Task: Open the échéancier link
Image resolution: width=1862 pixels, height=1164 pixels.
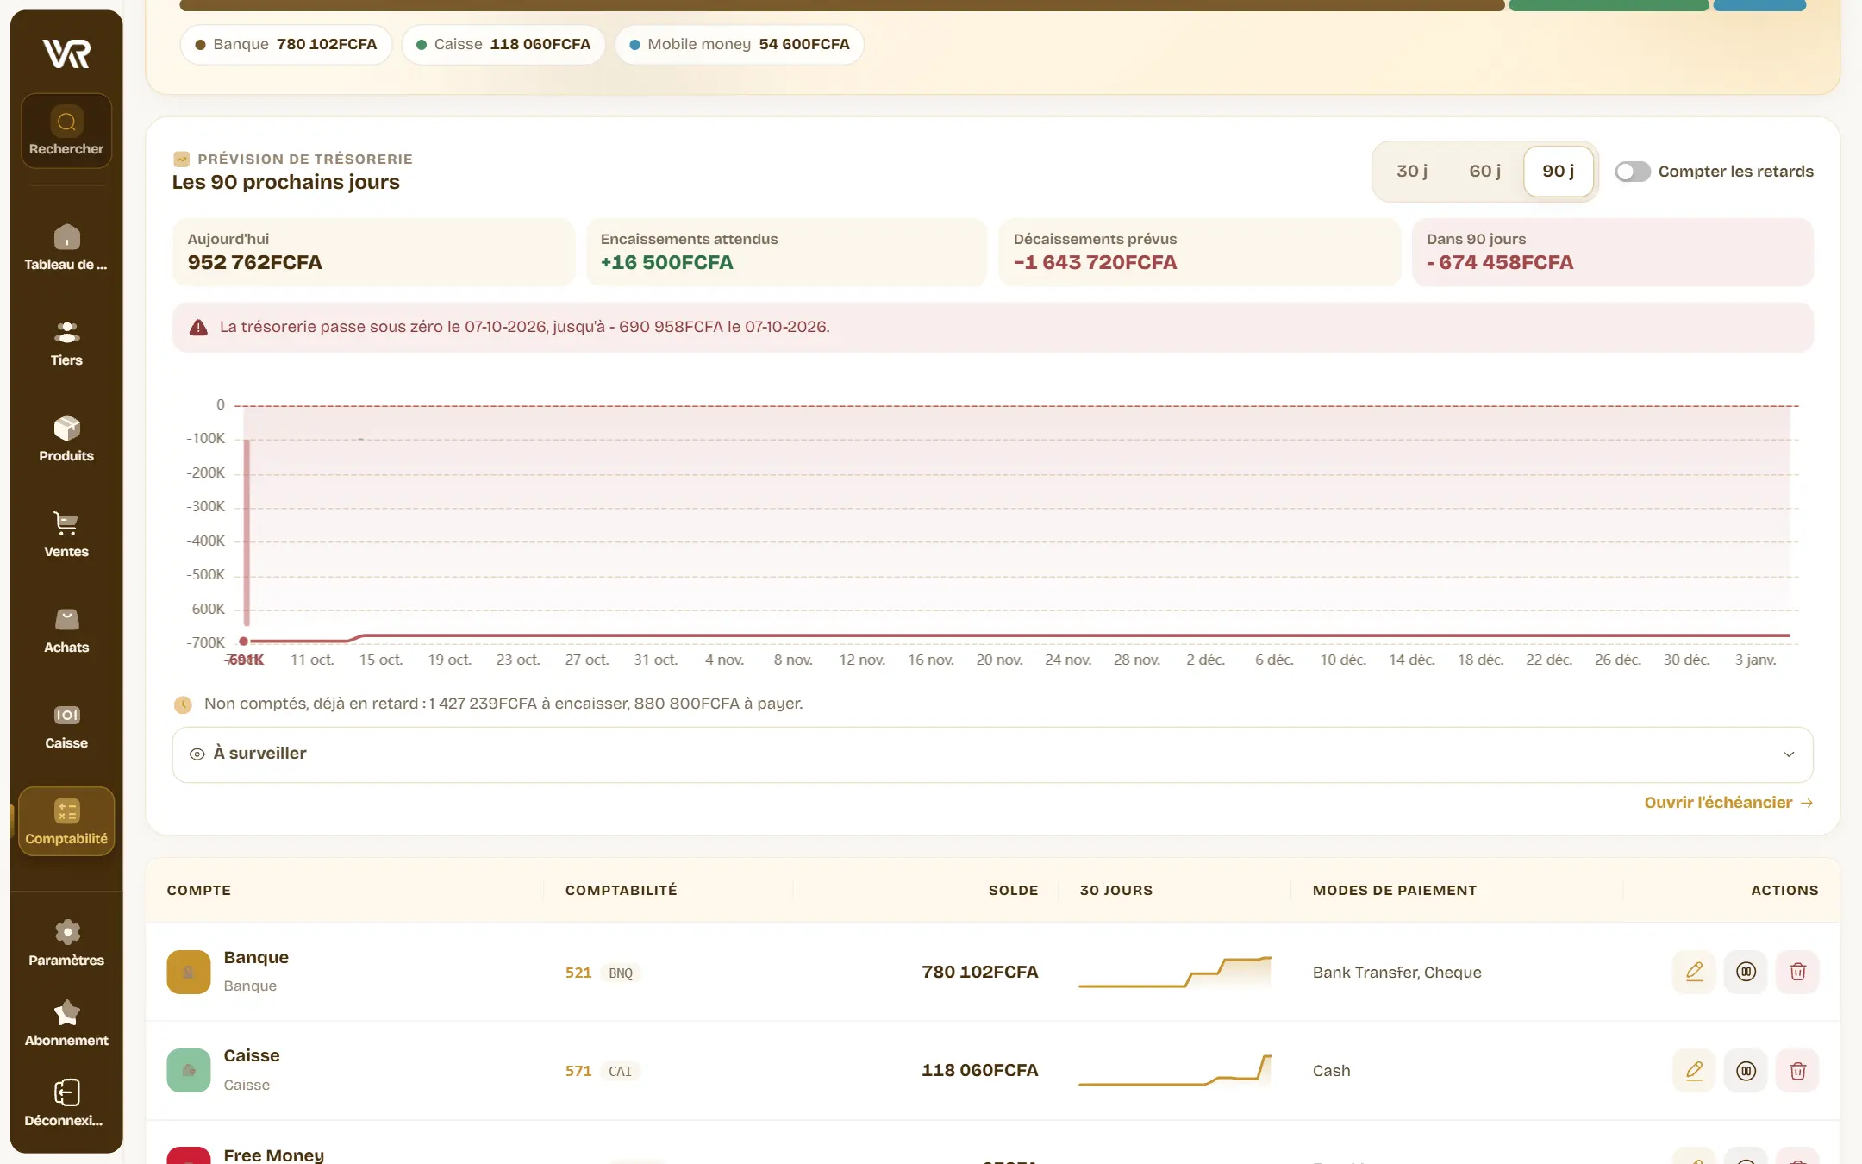Action: [1728, 803]
